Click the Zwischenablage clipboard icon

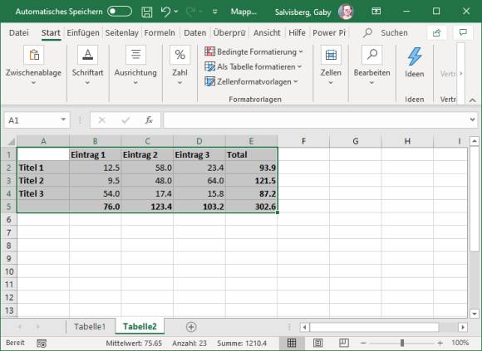(34, 55)
